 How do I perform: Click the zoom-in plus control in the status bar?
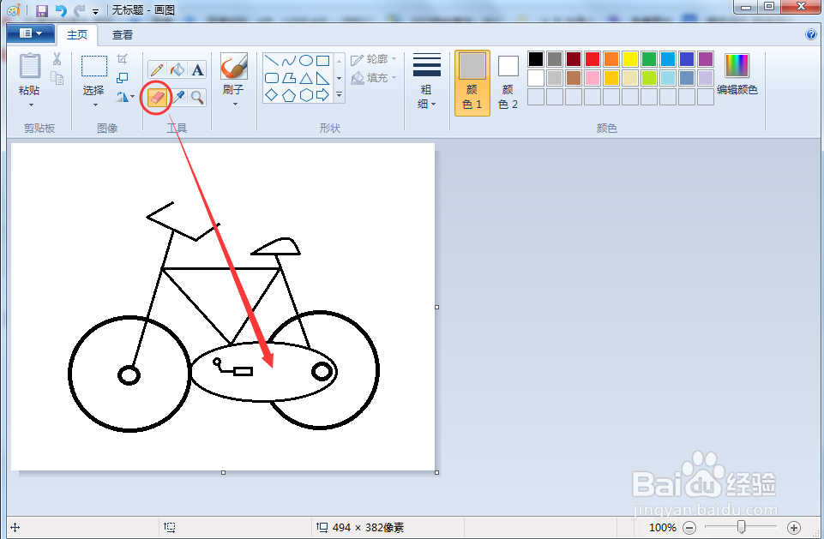click(793, 528)
